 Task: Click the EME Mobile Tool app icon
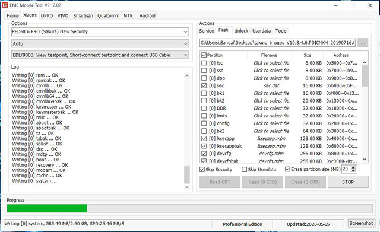(5, 5)
